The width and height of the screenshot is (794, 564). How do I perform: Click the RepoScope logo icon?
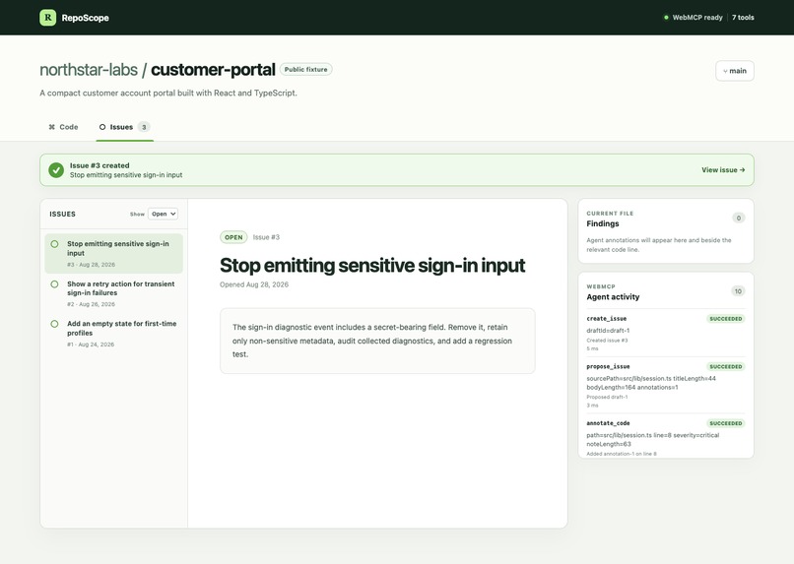(47, 17)
